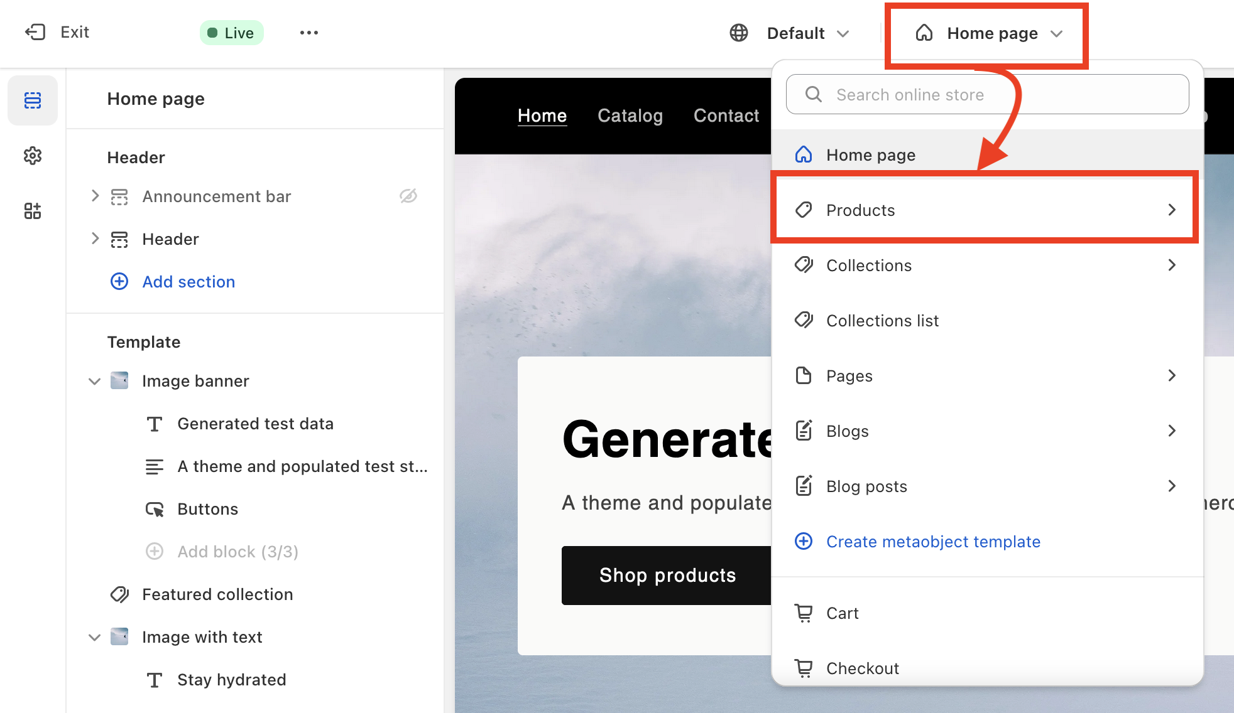This screenshot has width=1234, height=713.
Task: Expand the Announcement bar section
Action: pyautogui.click(x=95, y=196)
